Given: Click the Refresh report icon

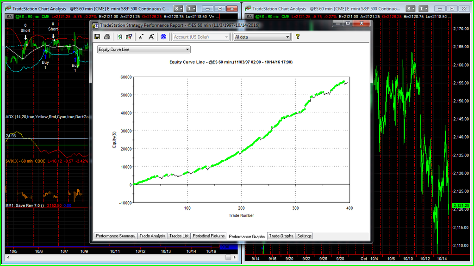Looking at the screenshot, I should (x=119, y=37).
